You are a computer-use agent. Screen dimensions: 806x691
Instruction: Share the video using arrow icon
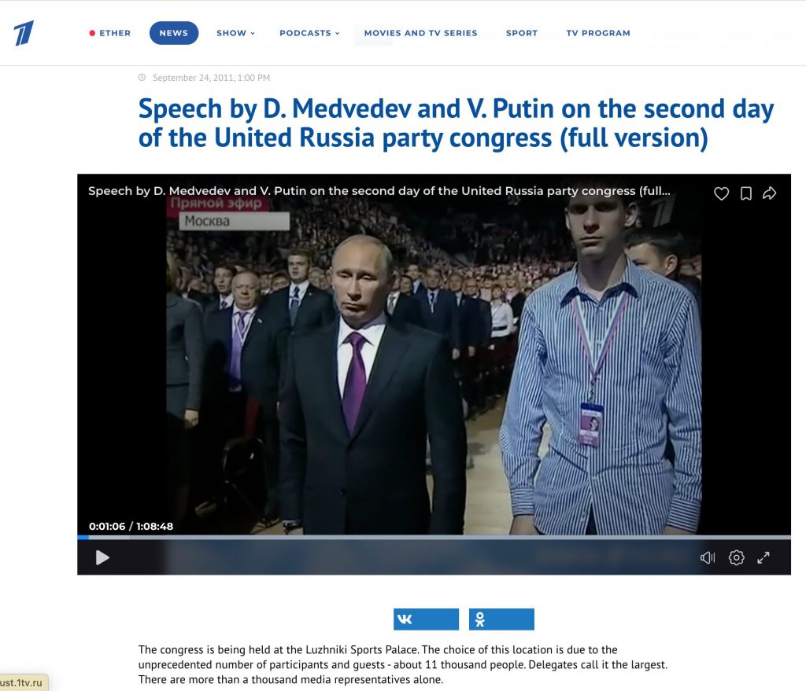coord(769,193)
